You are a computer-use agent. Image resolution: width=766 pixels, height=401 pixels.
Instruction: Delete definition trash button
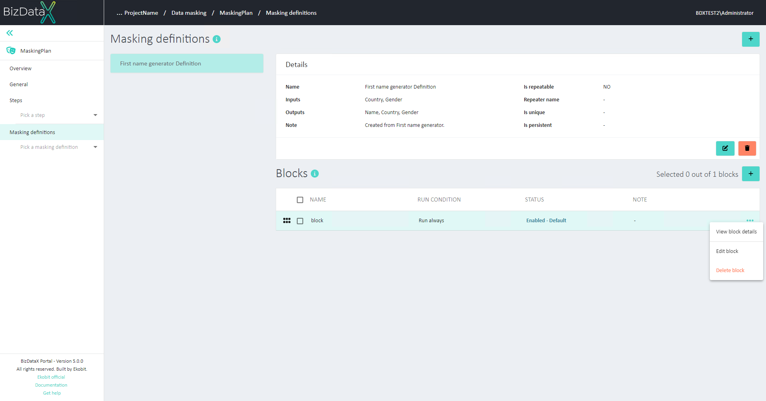(x=747, y=148)
